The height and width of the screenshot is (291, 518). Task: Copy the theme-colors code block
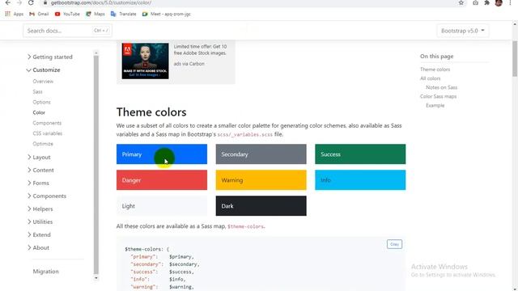click(394, 244)
